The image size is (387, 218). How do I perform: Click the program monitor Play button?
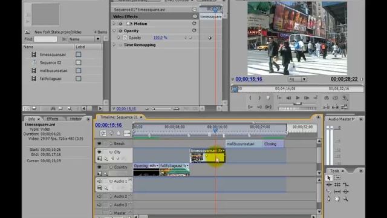pyautogui.click(x=298, y=98)
